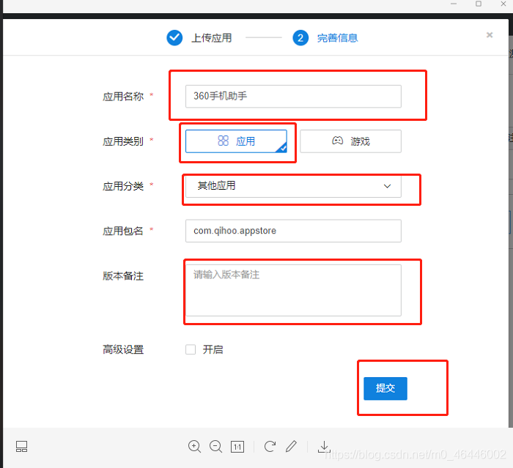
Task: Open the pencil edit tool
Action: [x=291, y=446]
